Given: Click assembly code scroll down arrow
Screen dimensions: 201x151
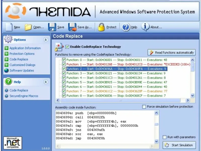Looking at the screenshot, I should coord(156,141).
